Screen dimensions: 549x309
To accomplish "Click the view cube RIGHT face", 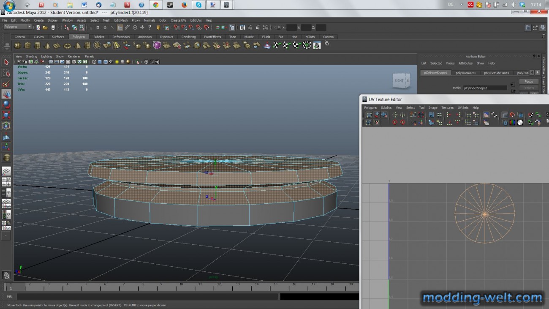I will 399,80.
